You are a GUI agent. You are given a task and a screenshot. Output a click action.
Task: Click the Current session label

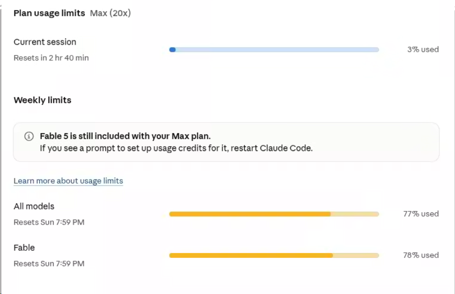pos(45,42)
